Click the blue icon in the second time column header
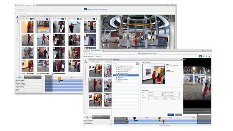 (47, 19)
